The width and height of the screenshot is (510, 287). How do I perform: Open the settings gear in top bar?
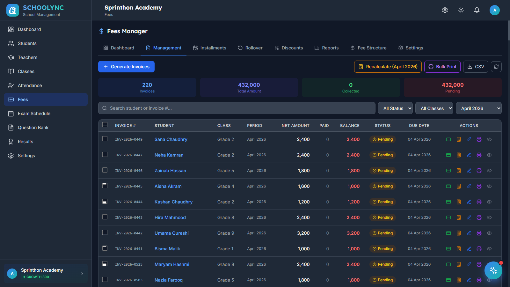click(445, 10)
